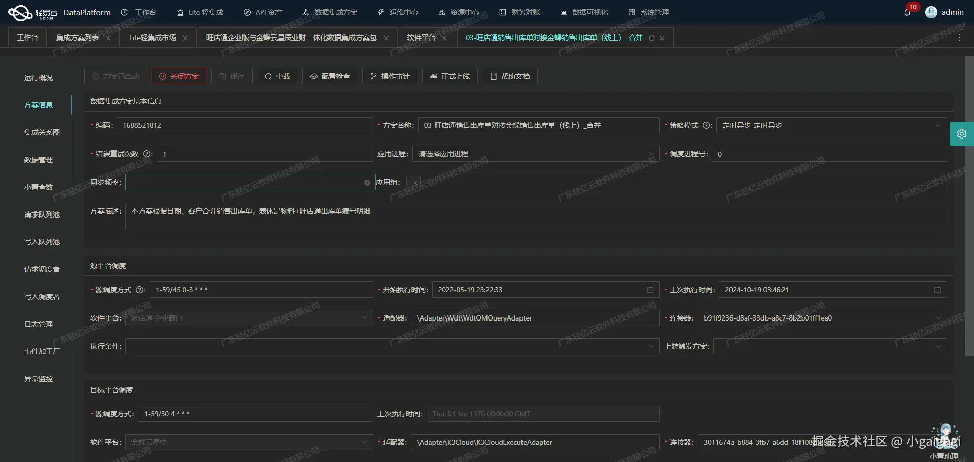Clear the 同步频率 input field

pyautogui.click(x=367, y=183)
